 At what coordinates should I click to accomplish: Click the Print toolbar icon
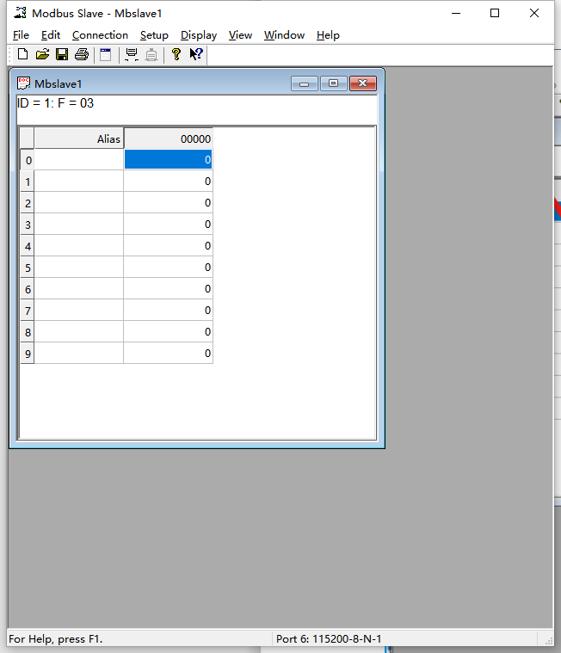[82, 54]
